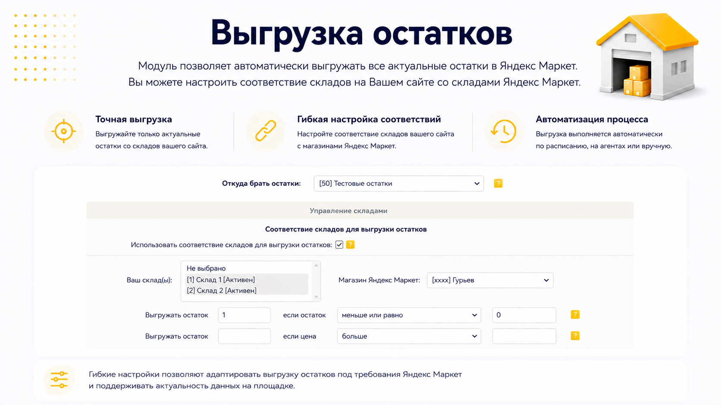The width and height of the screenshot is (721, 405).
Task: Click scroll up arrow of warehouse list
Action: point(316,266)
